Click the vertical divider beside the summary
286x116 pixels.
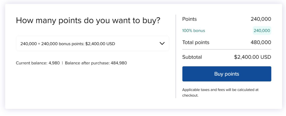176,56
